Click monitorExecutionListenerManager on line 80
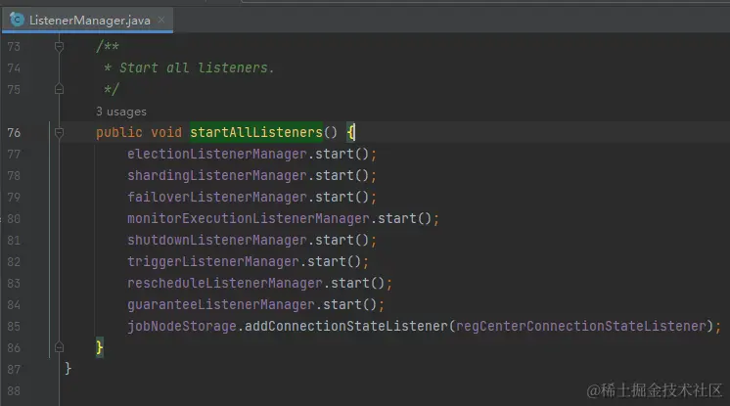 coord(249,218)
